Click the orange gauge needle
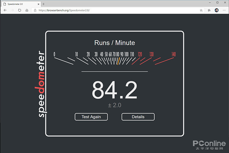Image resolution: width=229 pixels, height=153 pixels. pos(118,61)
